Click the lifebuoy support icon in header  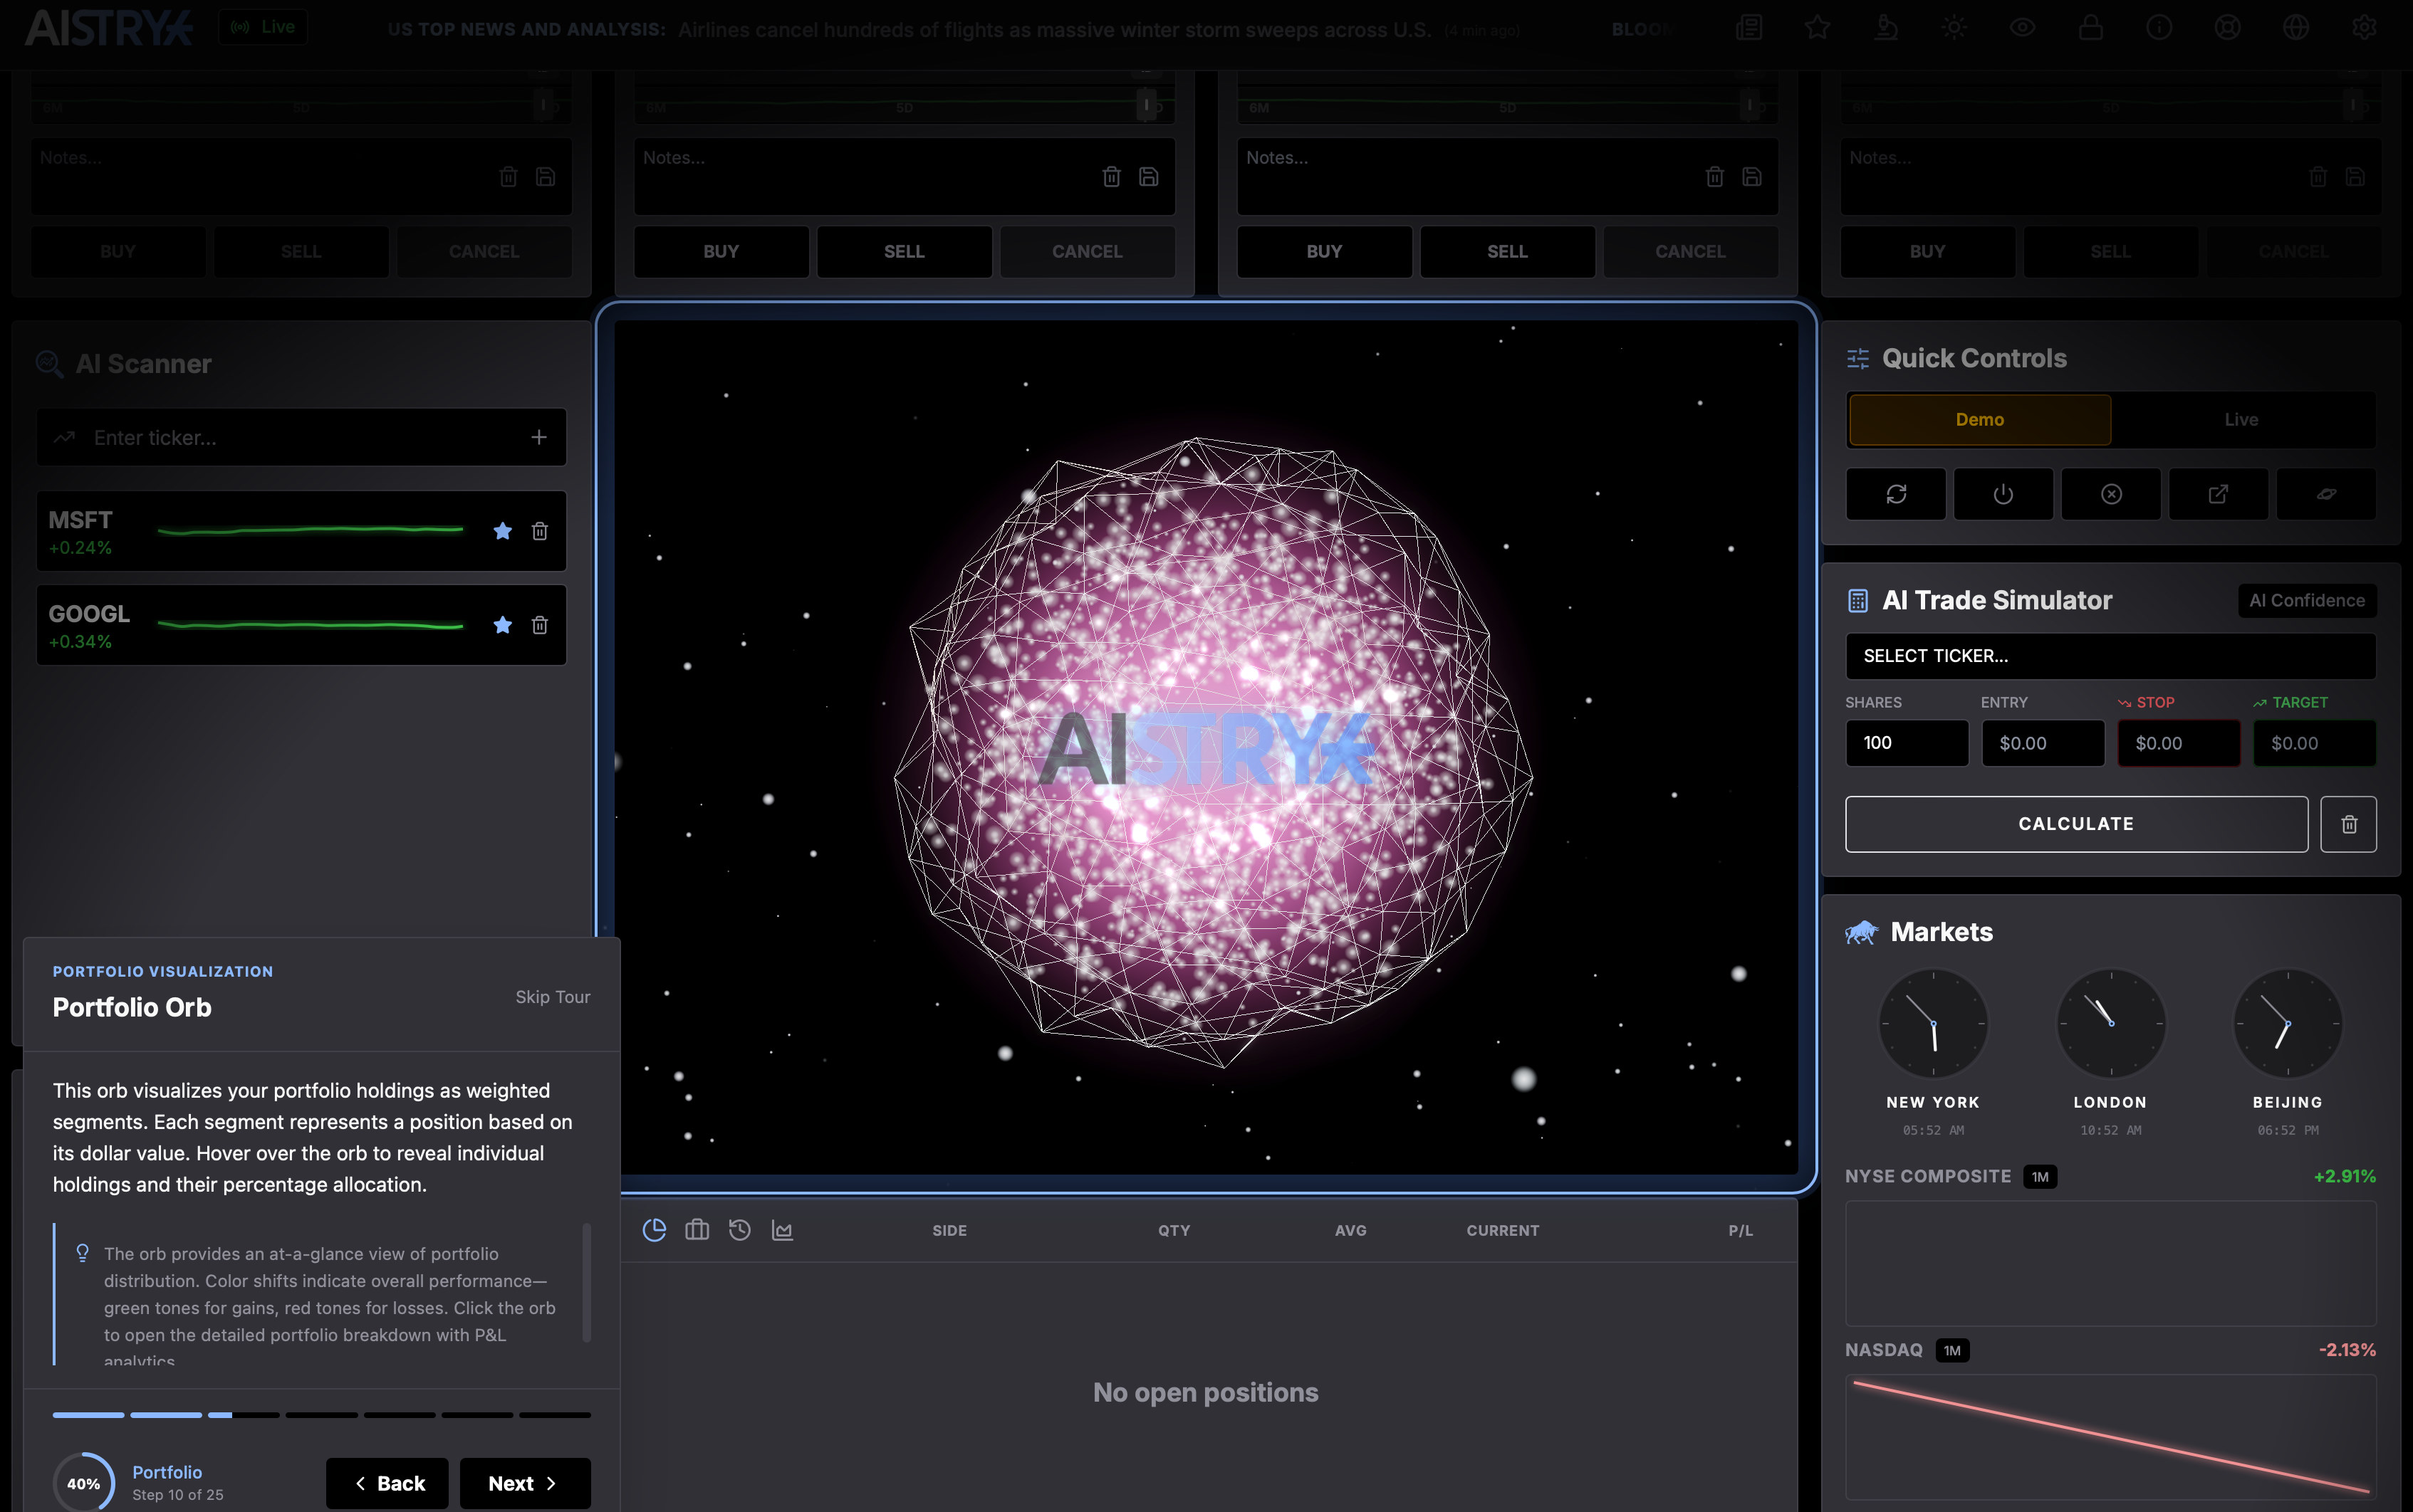tap(2227, 27)
